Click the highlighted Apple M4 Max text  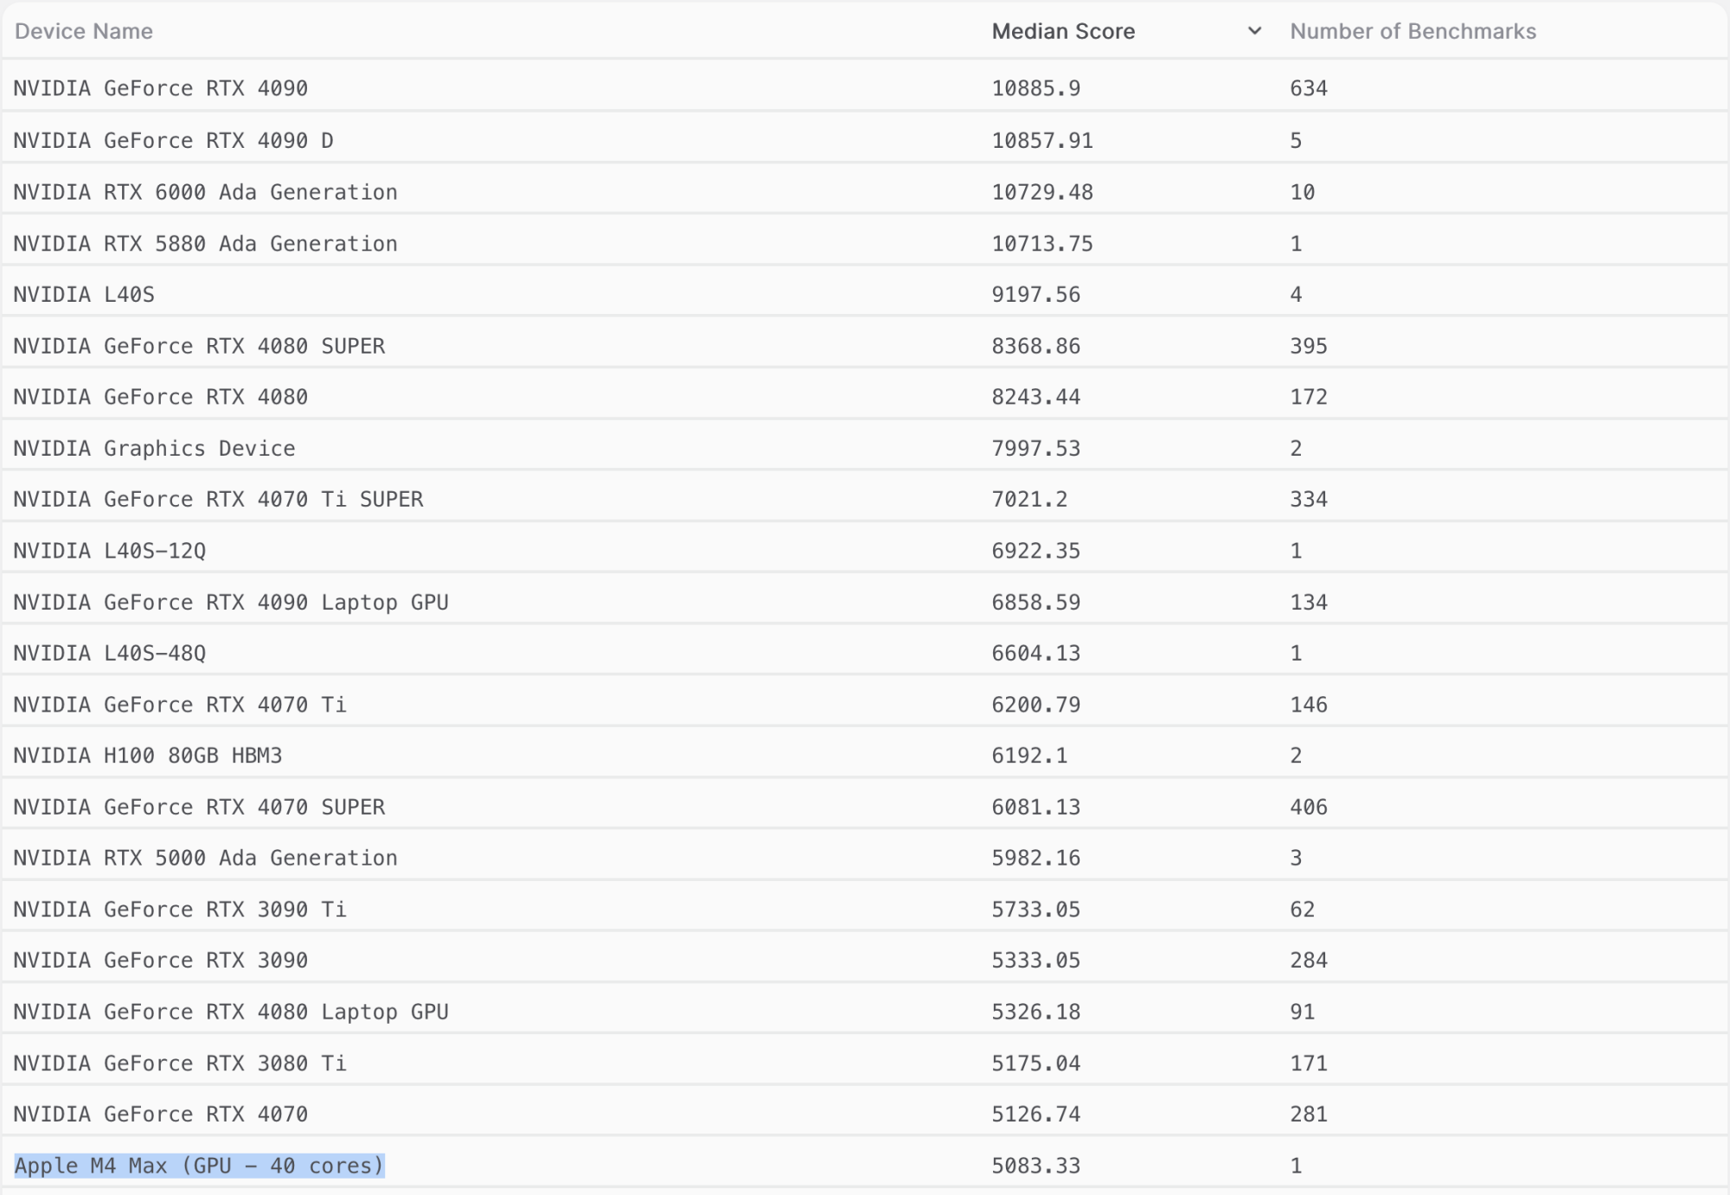coord(199,1166)
